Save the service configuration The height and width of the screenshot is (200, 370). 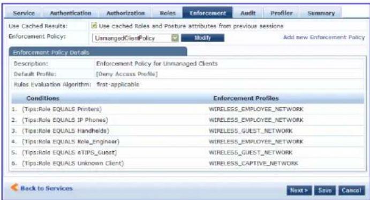click(324, 190)
